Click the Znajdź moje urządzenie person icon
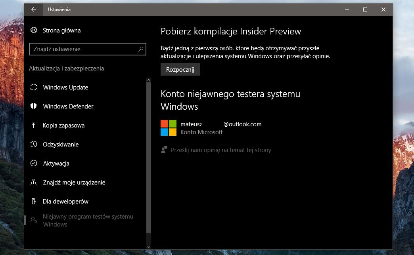Screen dimensions: 414x255 pos(34,182)
